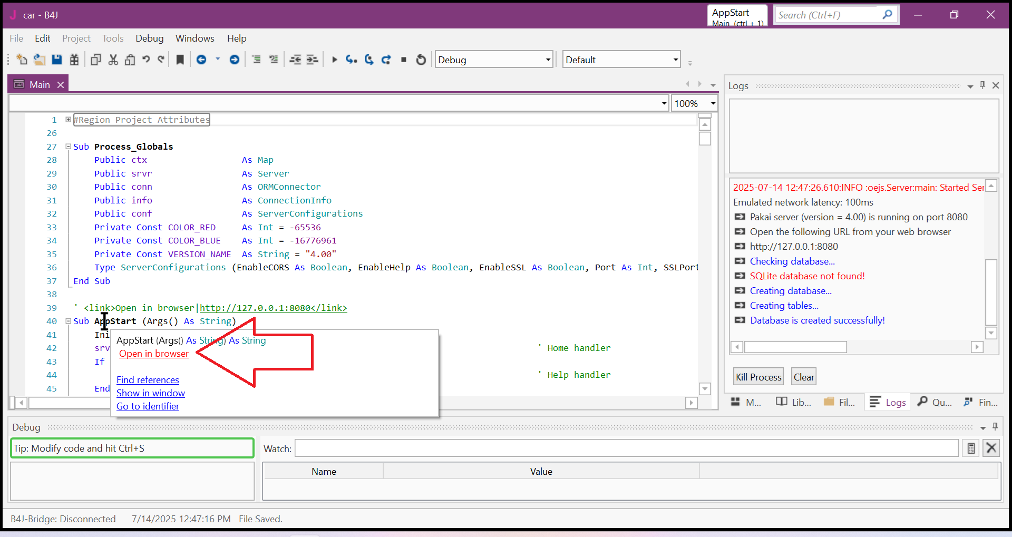Collapse the Sub Process_Globals code block
The width and height of the screenshot is (1012, 537).
(x=68, y=147)
